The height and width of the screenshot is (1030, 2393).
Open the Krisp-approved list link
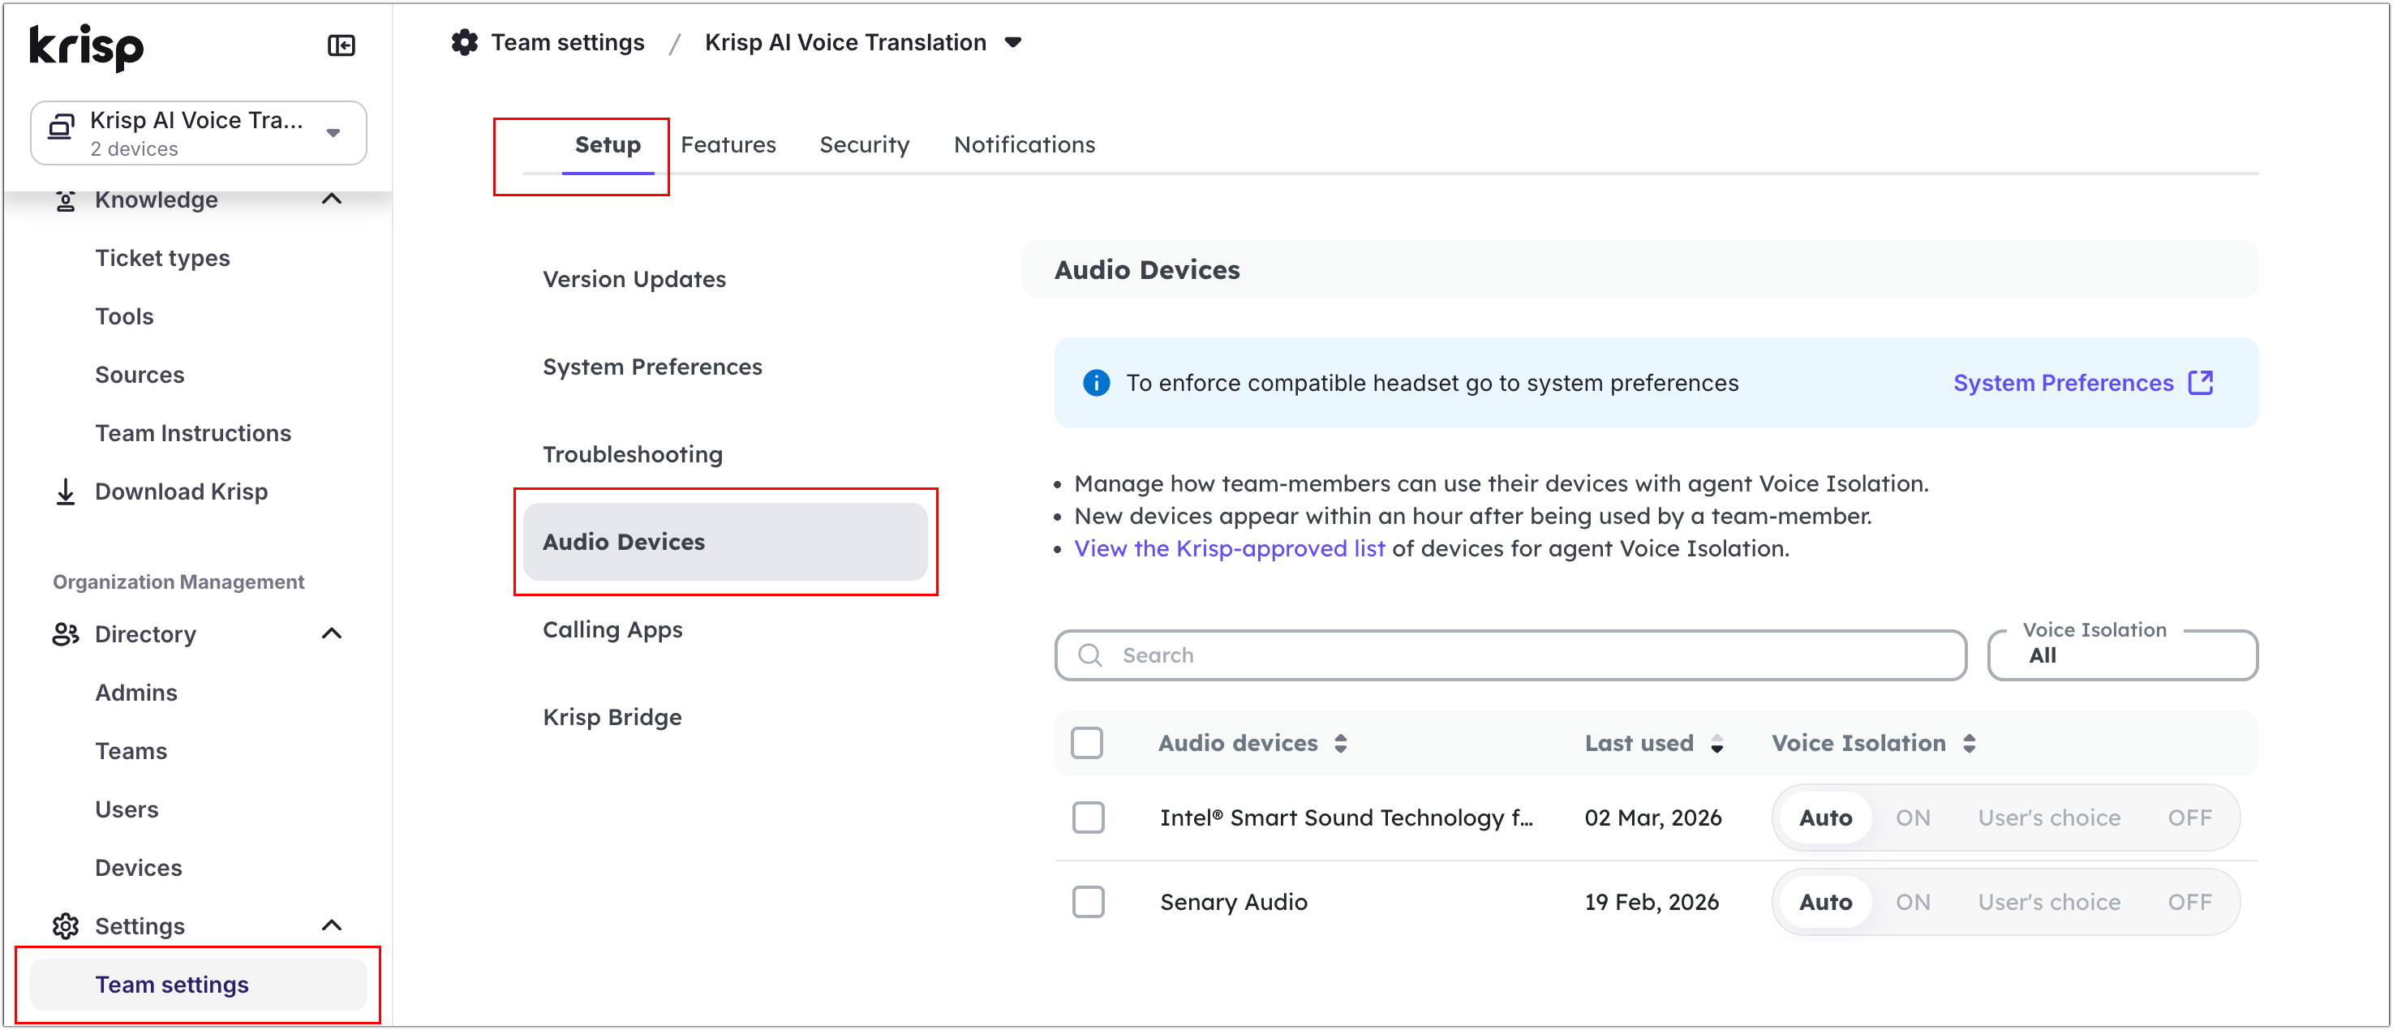(x=1228, y=549)
